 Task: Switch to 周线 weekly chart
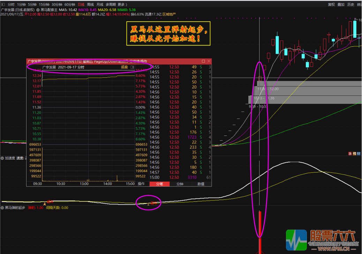tap(90, 4)
